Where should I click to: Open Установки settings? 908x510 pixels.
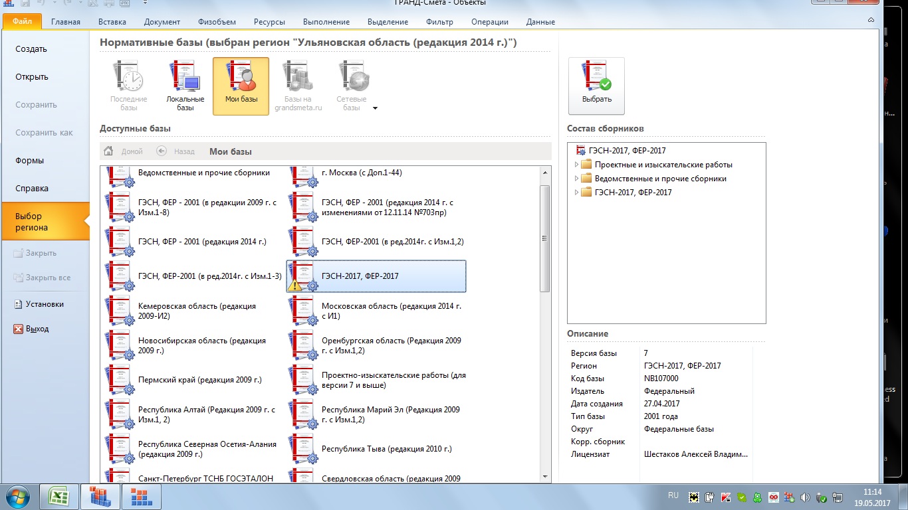coord(45,304)
